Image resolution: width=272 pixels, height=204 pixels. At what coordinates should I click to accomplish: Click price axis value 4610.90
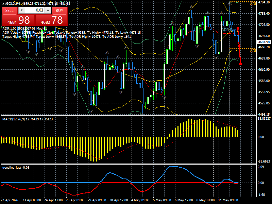point(264,70)
